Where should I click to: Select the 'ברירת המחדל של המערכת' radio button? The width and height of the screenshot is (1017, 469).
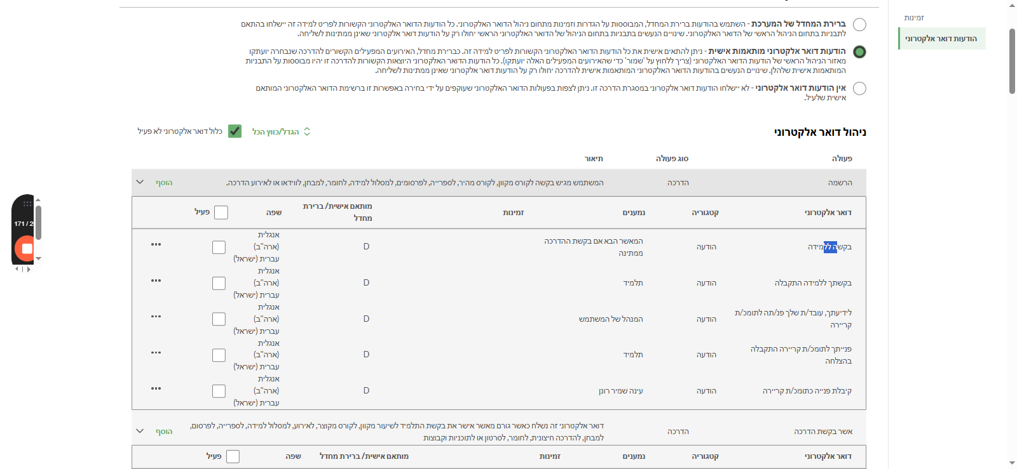coord(859,25)
